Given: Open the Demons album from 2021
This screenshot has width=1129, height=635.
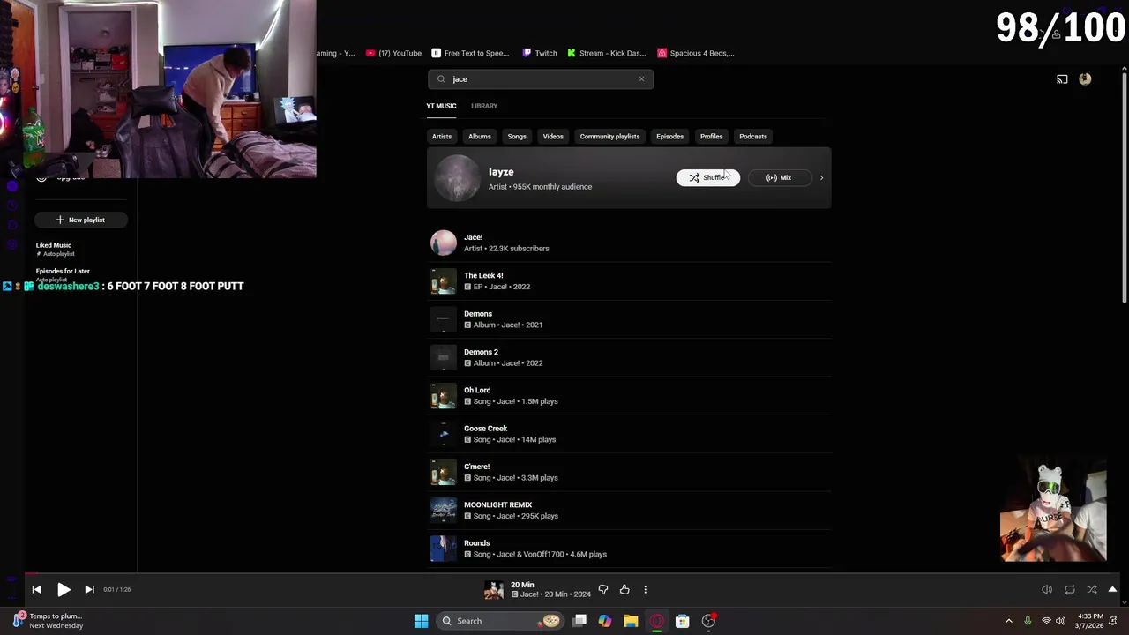Looking at the screenshot, I should [629, 319].
